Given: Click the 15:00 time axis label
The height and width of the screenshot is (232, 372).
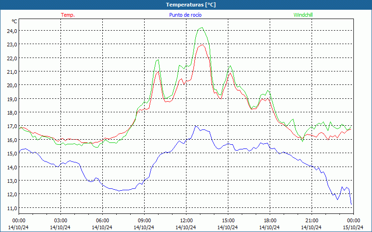Looking at the screenshot, I should coord(228,221).
